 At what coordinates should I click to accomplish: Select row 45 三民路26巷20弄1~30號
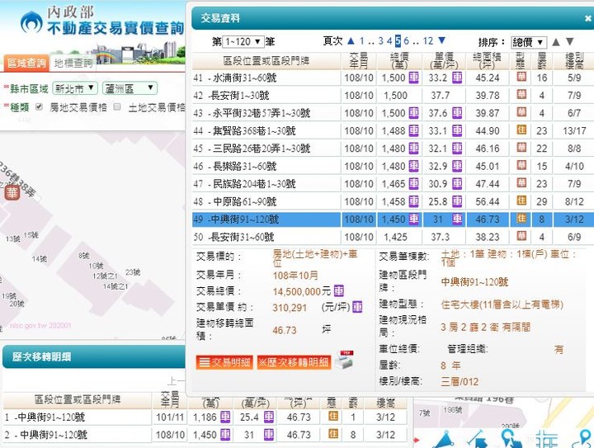(393, 149)
